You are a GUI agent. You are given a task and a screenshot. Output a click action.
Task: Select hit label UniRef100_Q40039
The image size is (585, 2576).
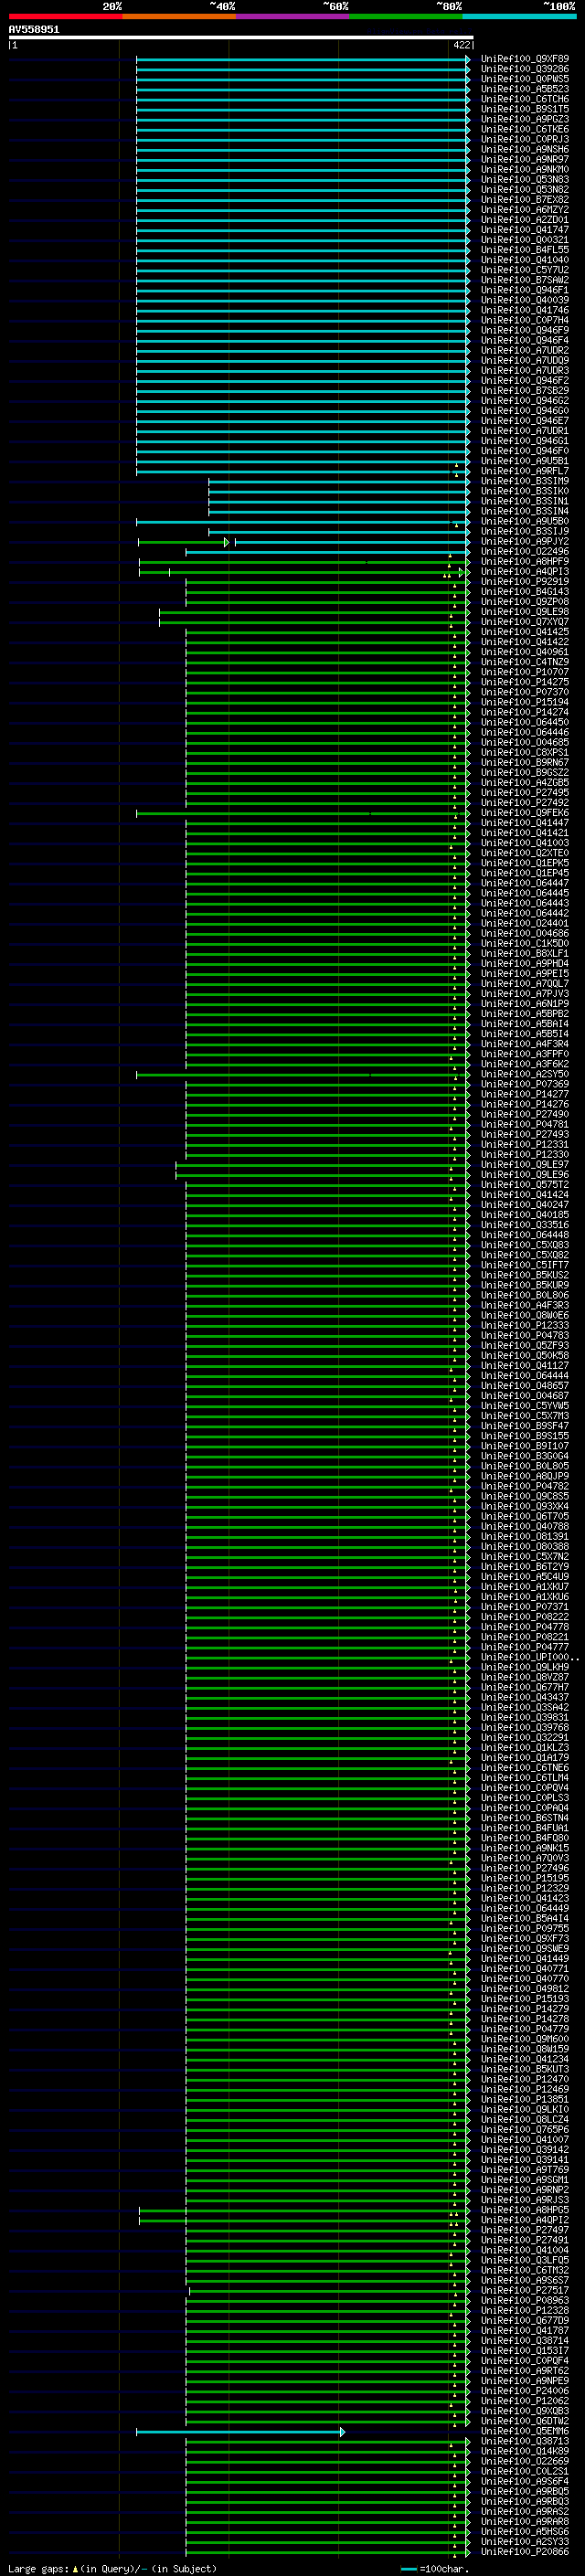[x=525, y=300]
